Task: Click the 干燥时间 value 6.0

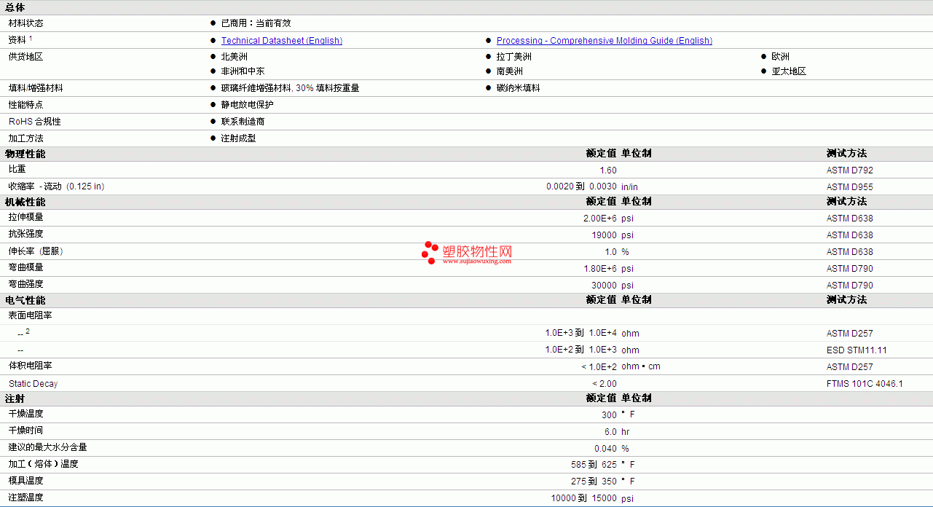Action: (x=610, y=432)
